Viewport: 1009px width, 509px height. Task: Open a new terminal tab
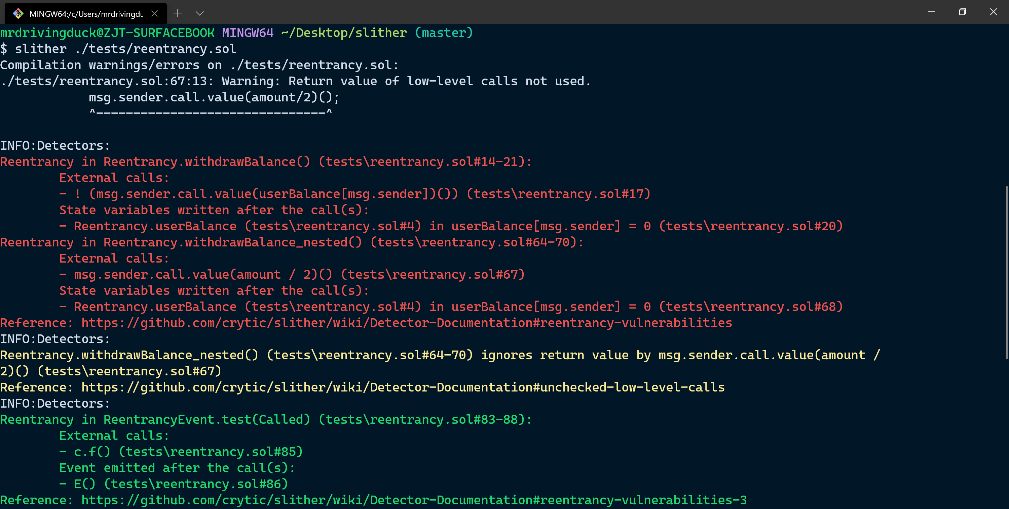(x=178, y=14)
